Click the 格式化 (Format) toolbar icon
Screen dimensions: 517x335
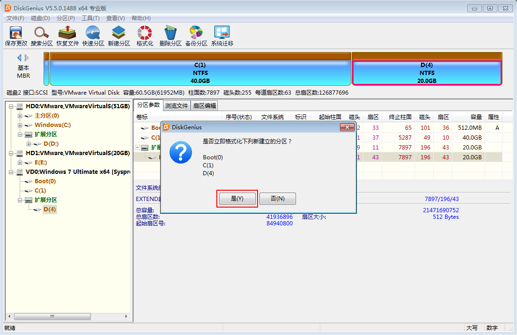tap(145, 36)
